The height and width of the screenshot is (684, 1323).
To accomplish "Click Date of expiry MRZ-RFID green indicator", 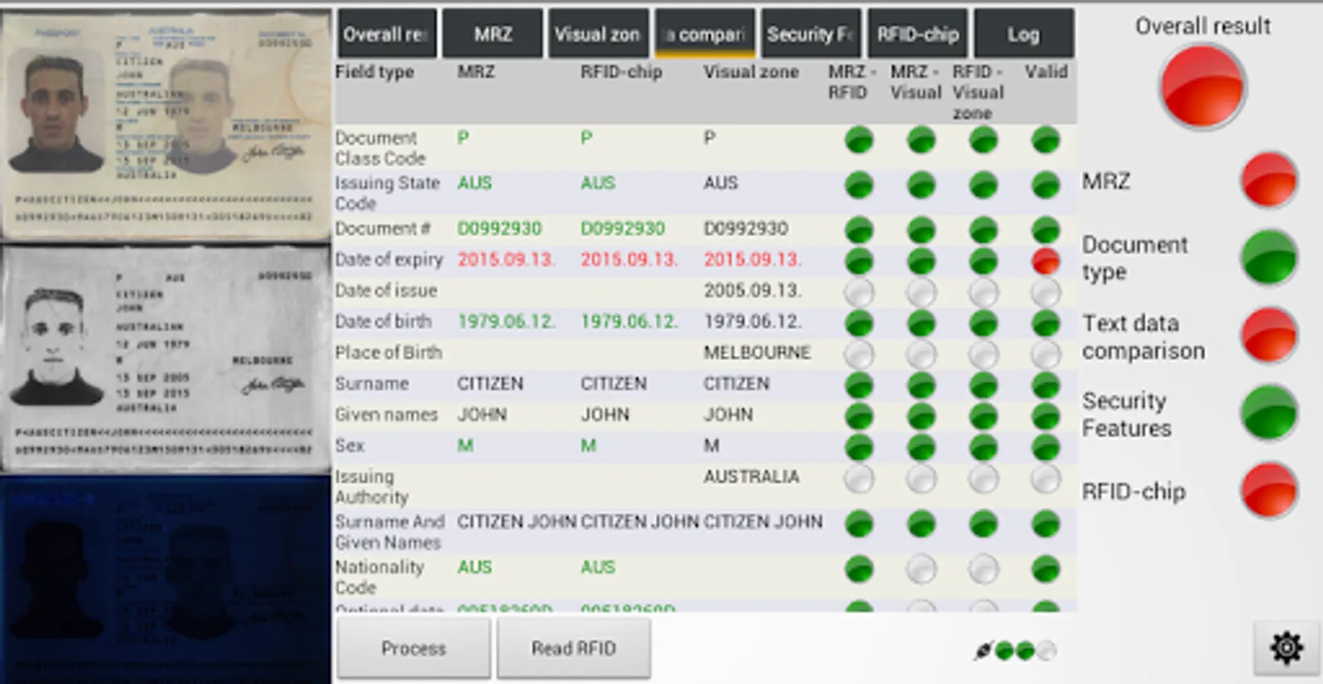I will click(x=859, y=260).
